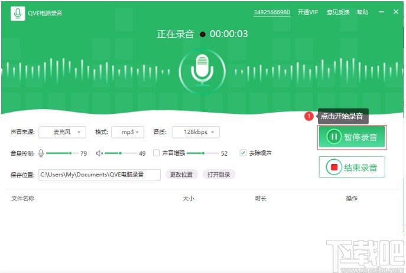This screenshot has width=406, height=273.
Task: Click the microphone volume icon
Action: pos(41,153)
